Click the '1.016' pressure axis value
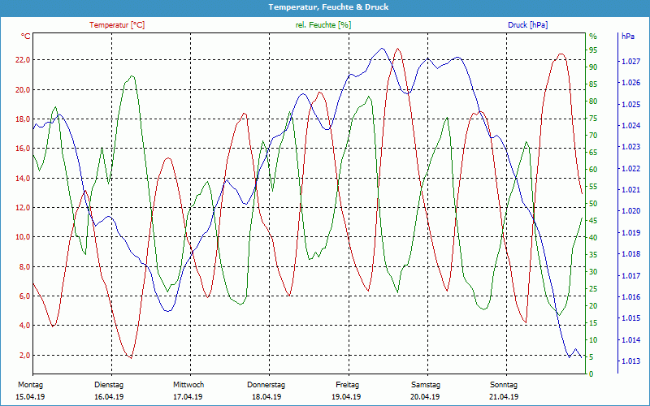Viewport: 650px width, 406px height. pos(630,296)
